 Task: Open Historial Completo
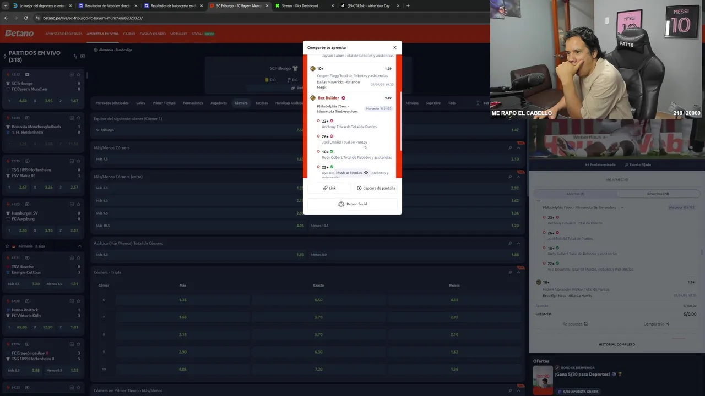[x=617, y=344]
